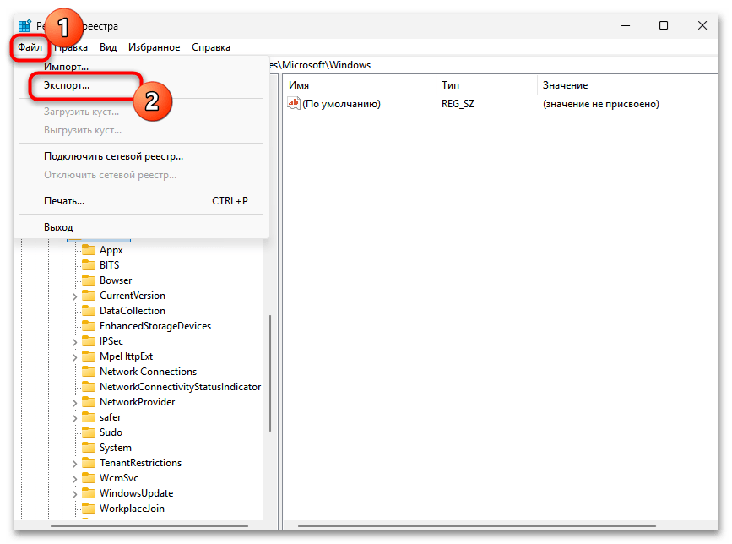Select the DataCollection key name

tap(132, 311)
